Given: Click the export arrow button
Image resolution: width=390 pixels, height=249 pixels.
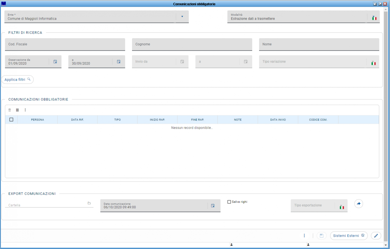Looking at the screenshot, I should pos(359,204).
